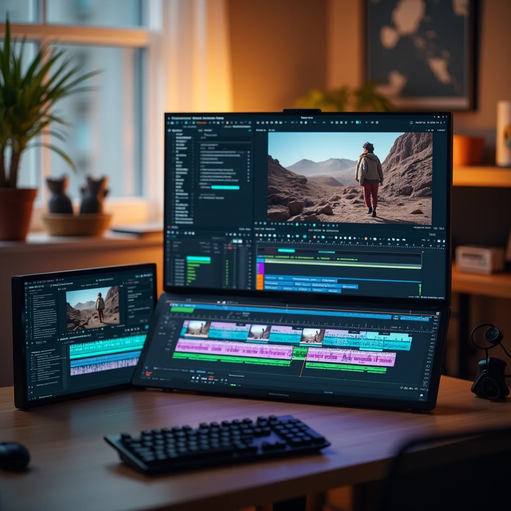Screen dimensions: 511x511
Task: Select the small green clip between the pink audio clips
Action: click(299, 353)
